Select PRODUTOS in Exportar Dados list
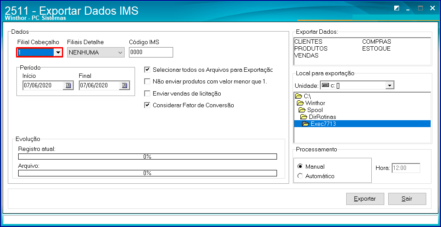The image size is (441, 227). 311,48
